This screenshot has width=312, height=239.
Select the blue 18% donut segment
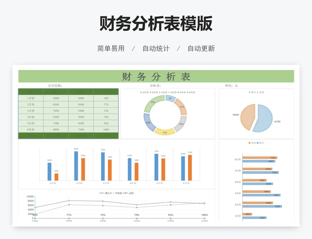click(x=149, y=122)
